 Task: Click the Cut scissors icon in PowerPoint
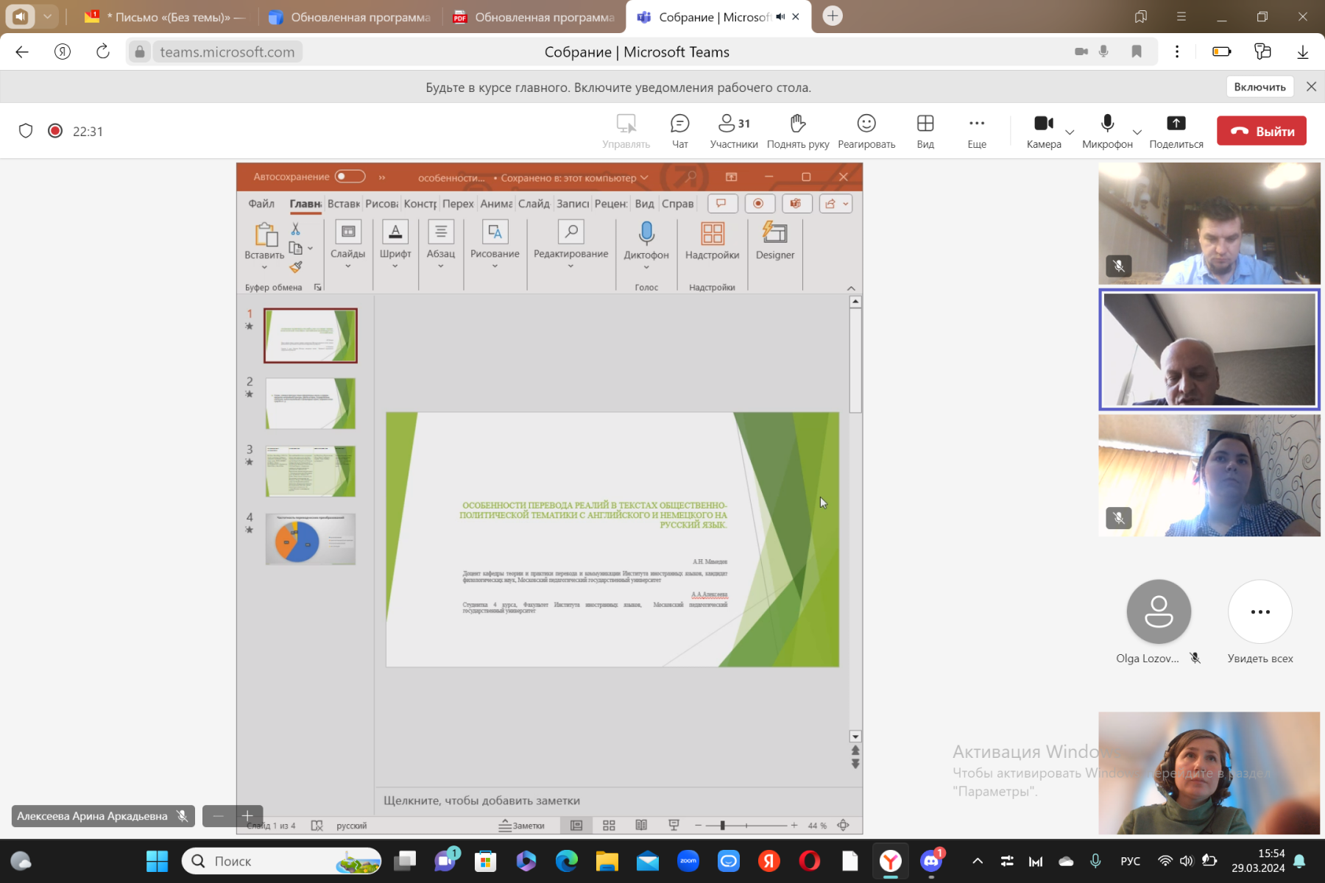point(295,229)
